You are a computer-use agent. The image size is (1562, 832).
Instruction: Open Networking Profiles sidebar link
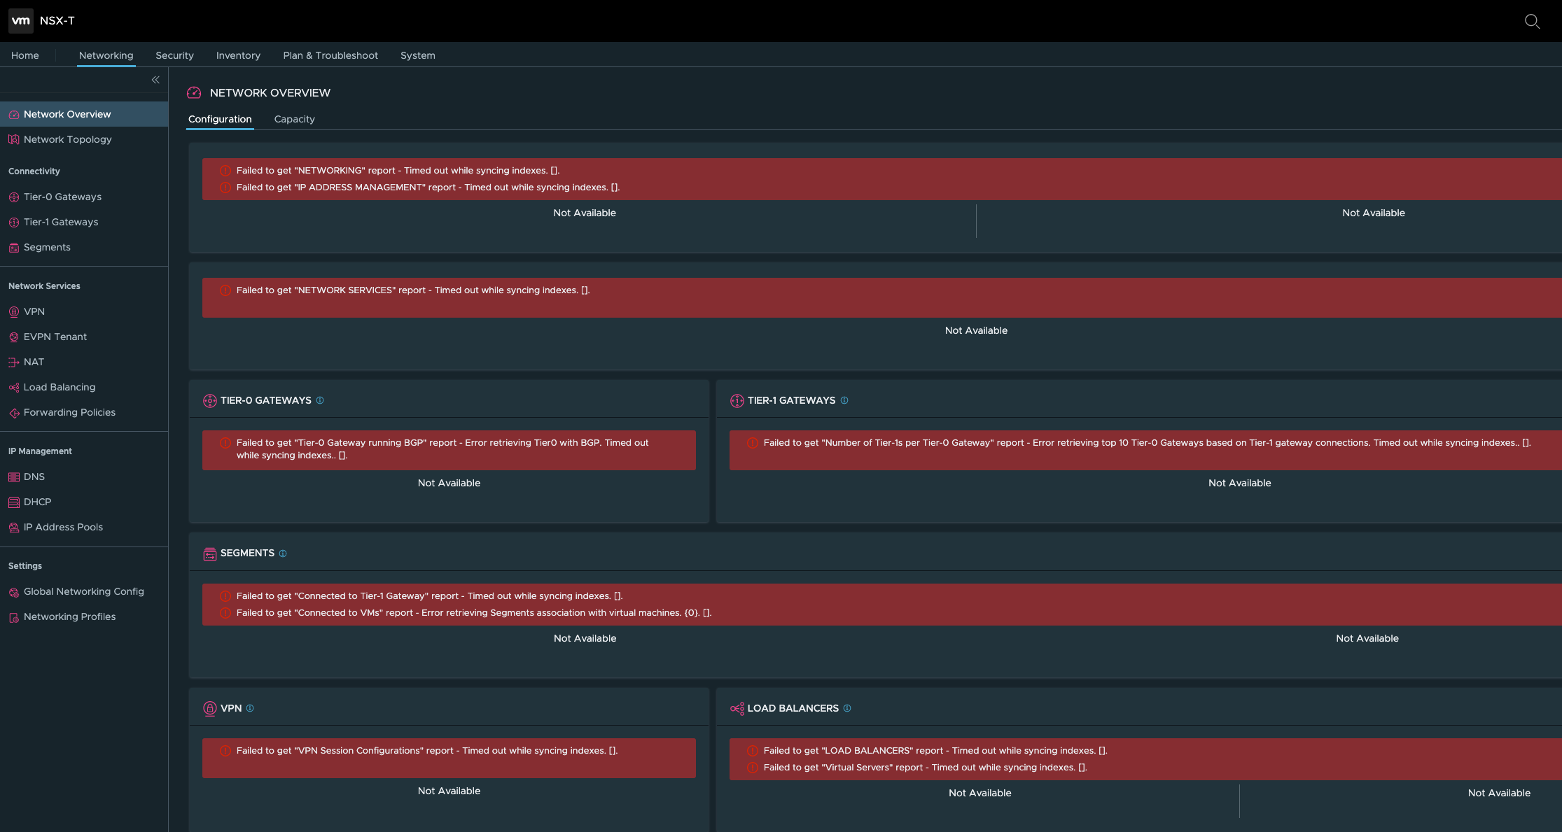tap(70, 616)
